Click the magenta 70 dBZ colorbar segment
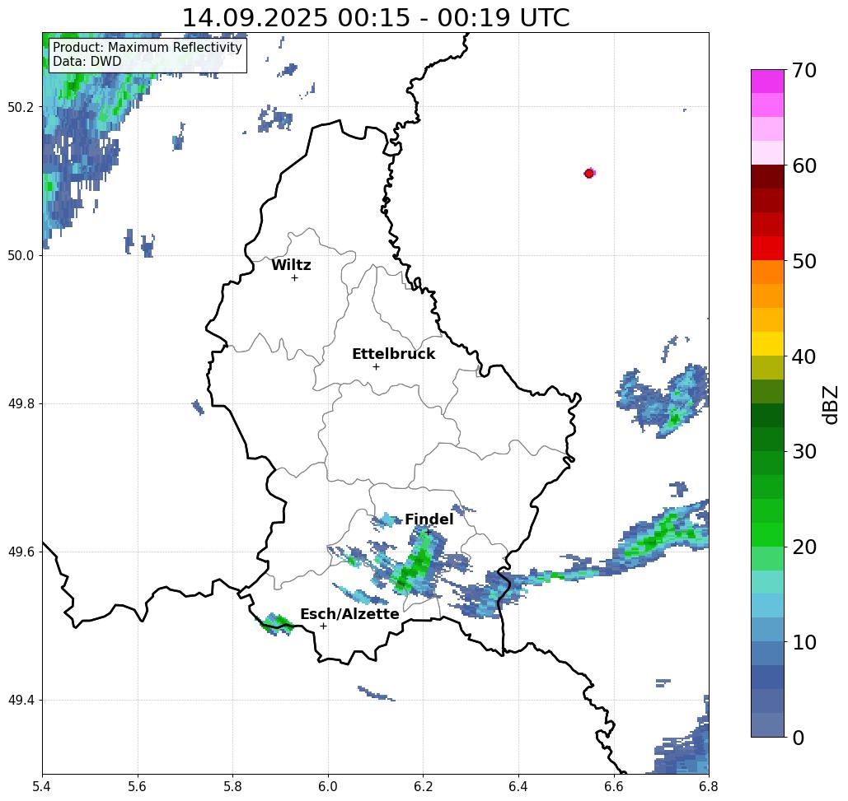The image size is (848, 801). [767, 81]
